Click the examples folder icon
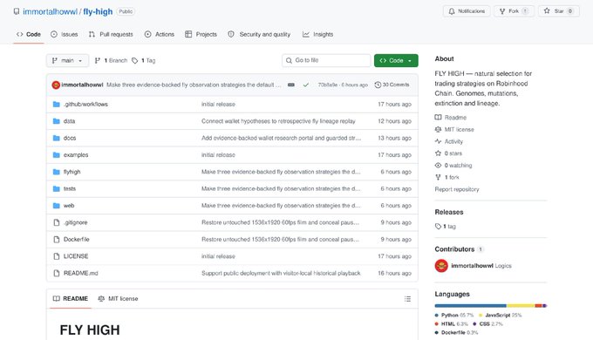 pos(57,155)
